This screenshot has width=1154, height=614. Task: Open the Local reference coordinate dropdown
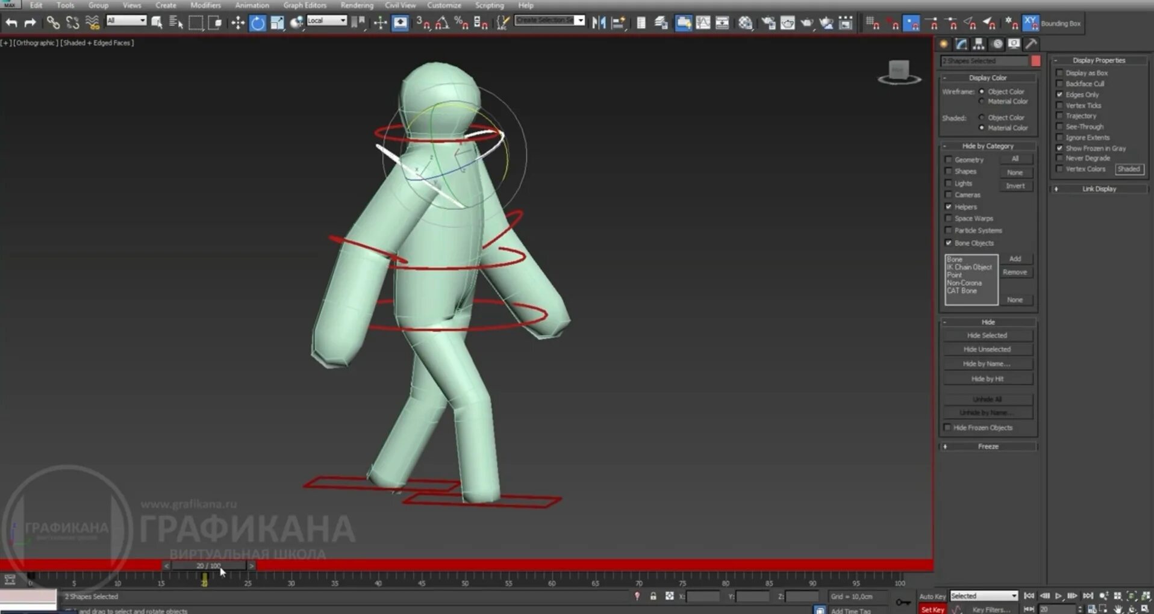coord(326,20)
